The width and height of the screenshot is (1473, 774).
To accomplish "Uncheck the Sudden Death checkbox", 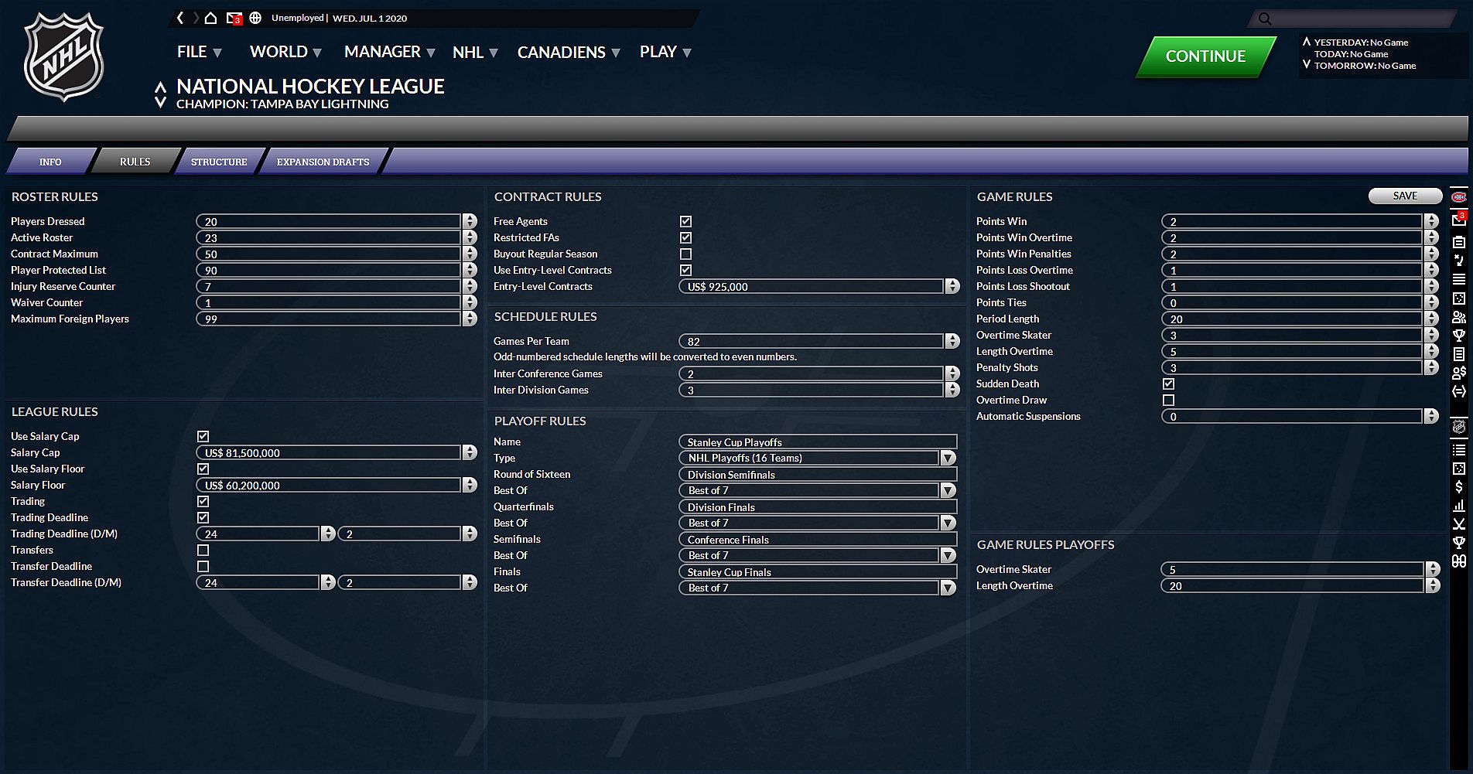I will pos(1168,384).
